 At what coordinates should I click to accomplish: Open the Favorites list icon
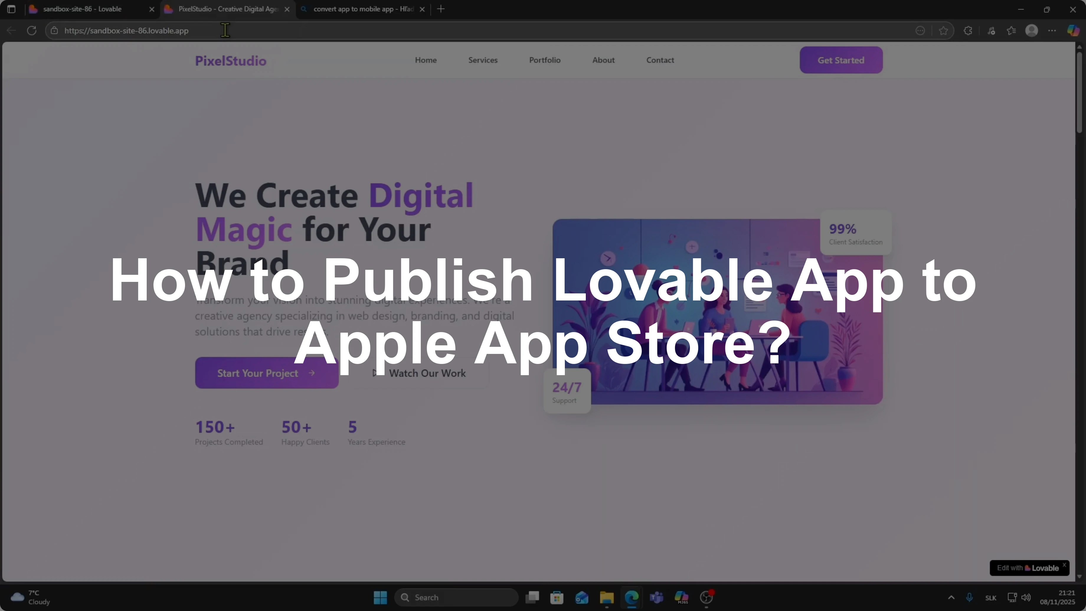(1011, 30)
